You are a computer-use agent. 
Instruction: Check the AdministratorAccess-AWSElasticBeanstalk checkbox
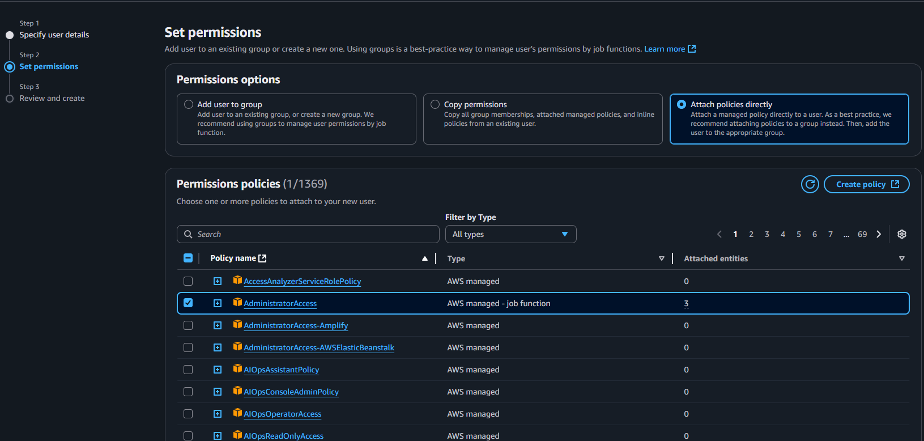pos(188,347)
